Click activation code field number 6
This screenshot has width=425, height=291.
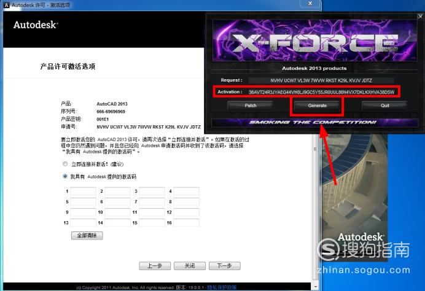click(x=118, y=201)
